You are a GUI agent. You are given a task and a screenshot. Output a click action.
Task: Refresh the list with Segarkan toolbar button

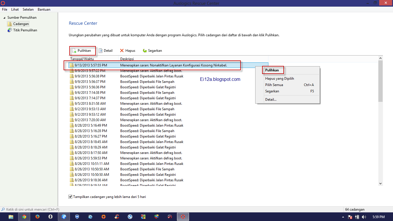(x=152, y=51)
